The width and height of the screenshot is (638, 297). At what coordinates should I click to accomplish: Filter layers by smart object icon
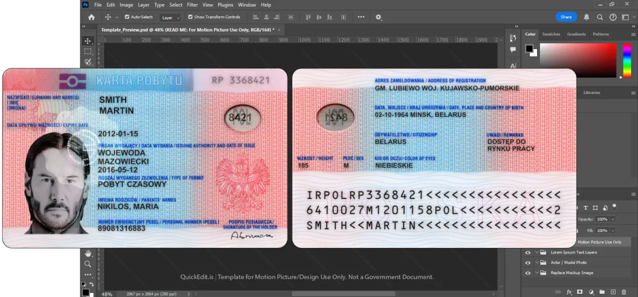(605, 208)
